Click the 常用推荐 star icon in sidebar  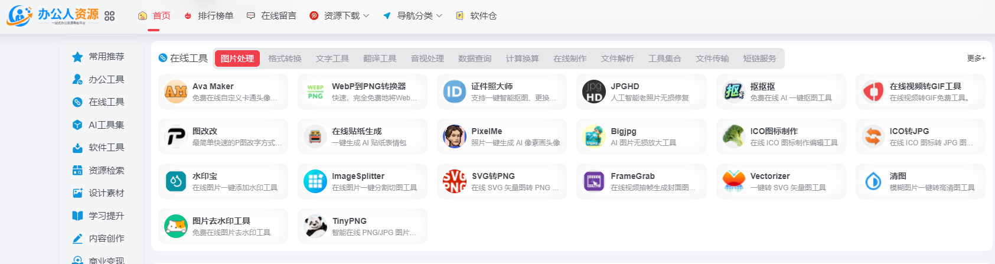click(77, 57)
